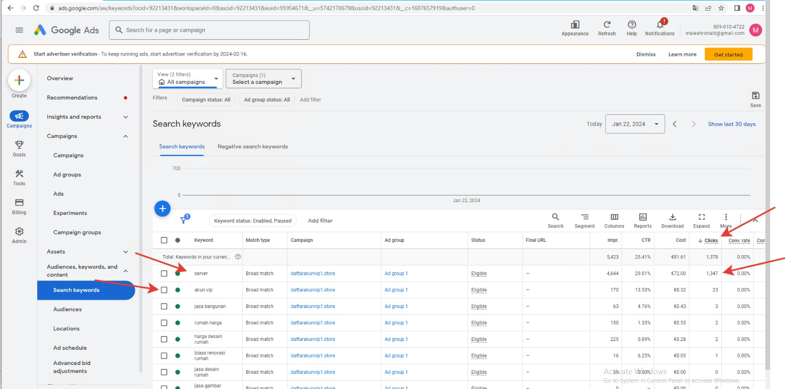Screen dimensions: 785x389
Task: Select all keywords with header checkbox
Action: (x=164, y=240)
